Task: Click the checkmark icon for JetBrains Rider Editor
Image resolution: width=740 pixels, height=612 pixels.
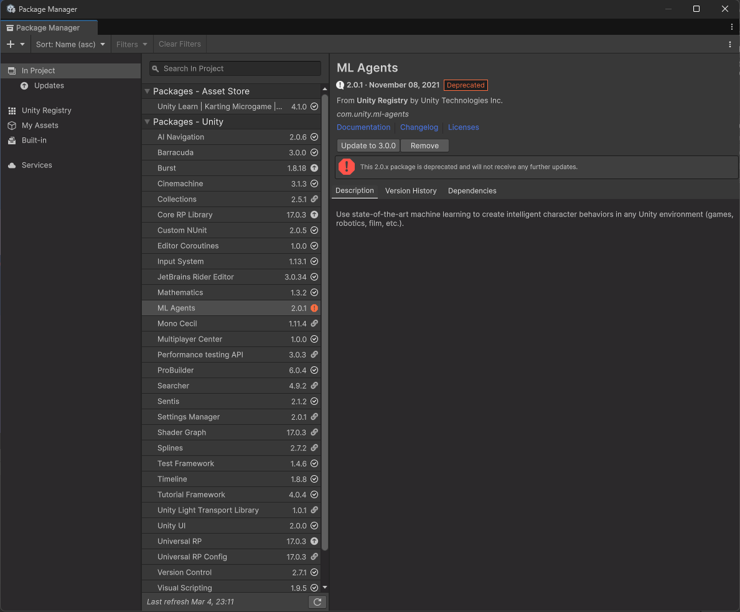Action: point(314,277)
